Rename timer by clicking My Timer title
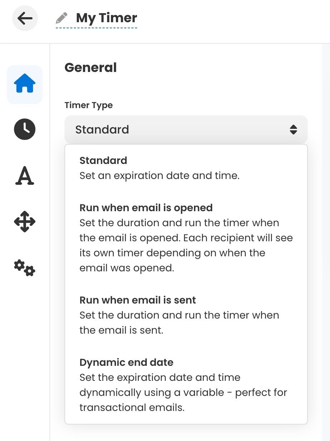Viewport: 330px width, 441px height. (x=106, y=18)
